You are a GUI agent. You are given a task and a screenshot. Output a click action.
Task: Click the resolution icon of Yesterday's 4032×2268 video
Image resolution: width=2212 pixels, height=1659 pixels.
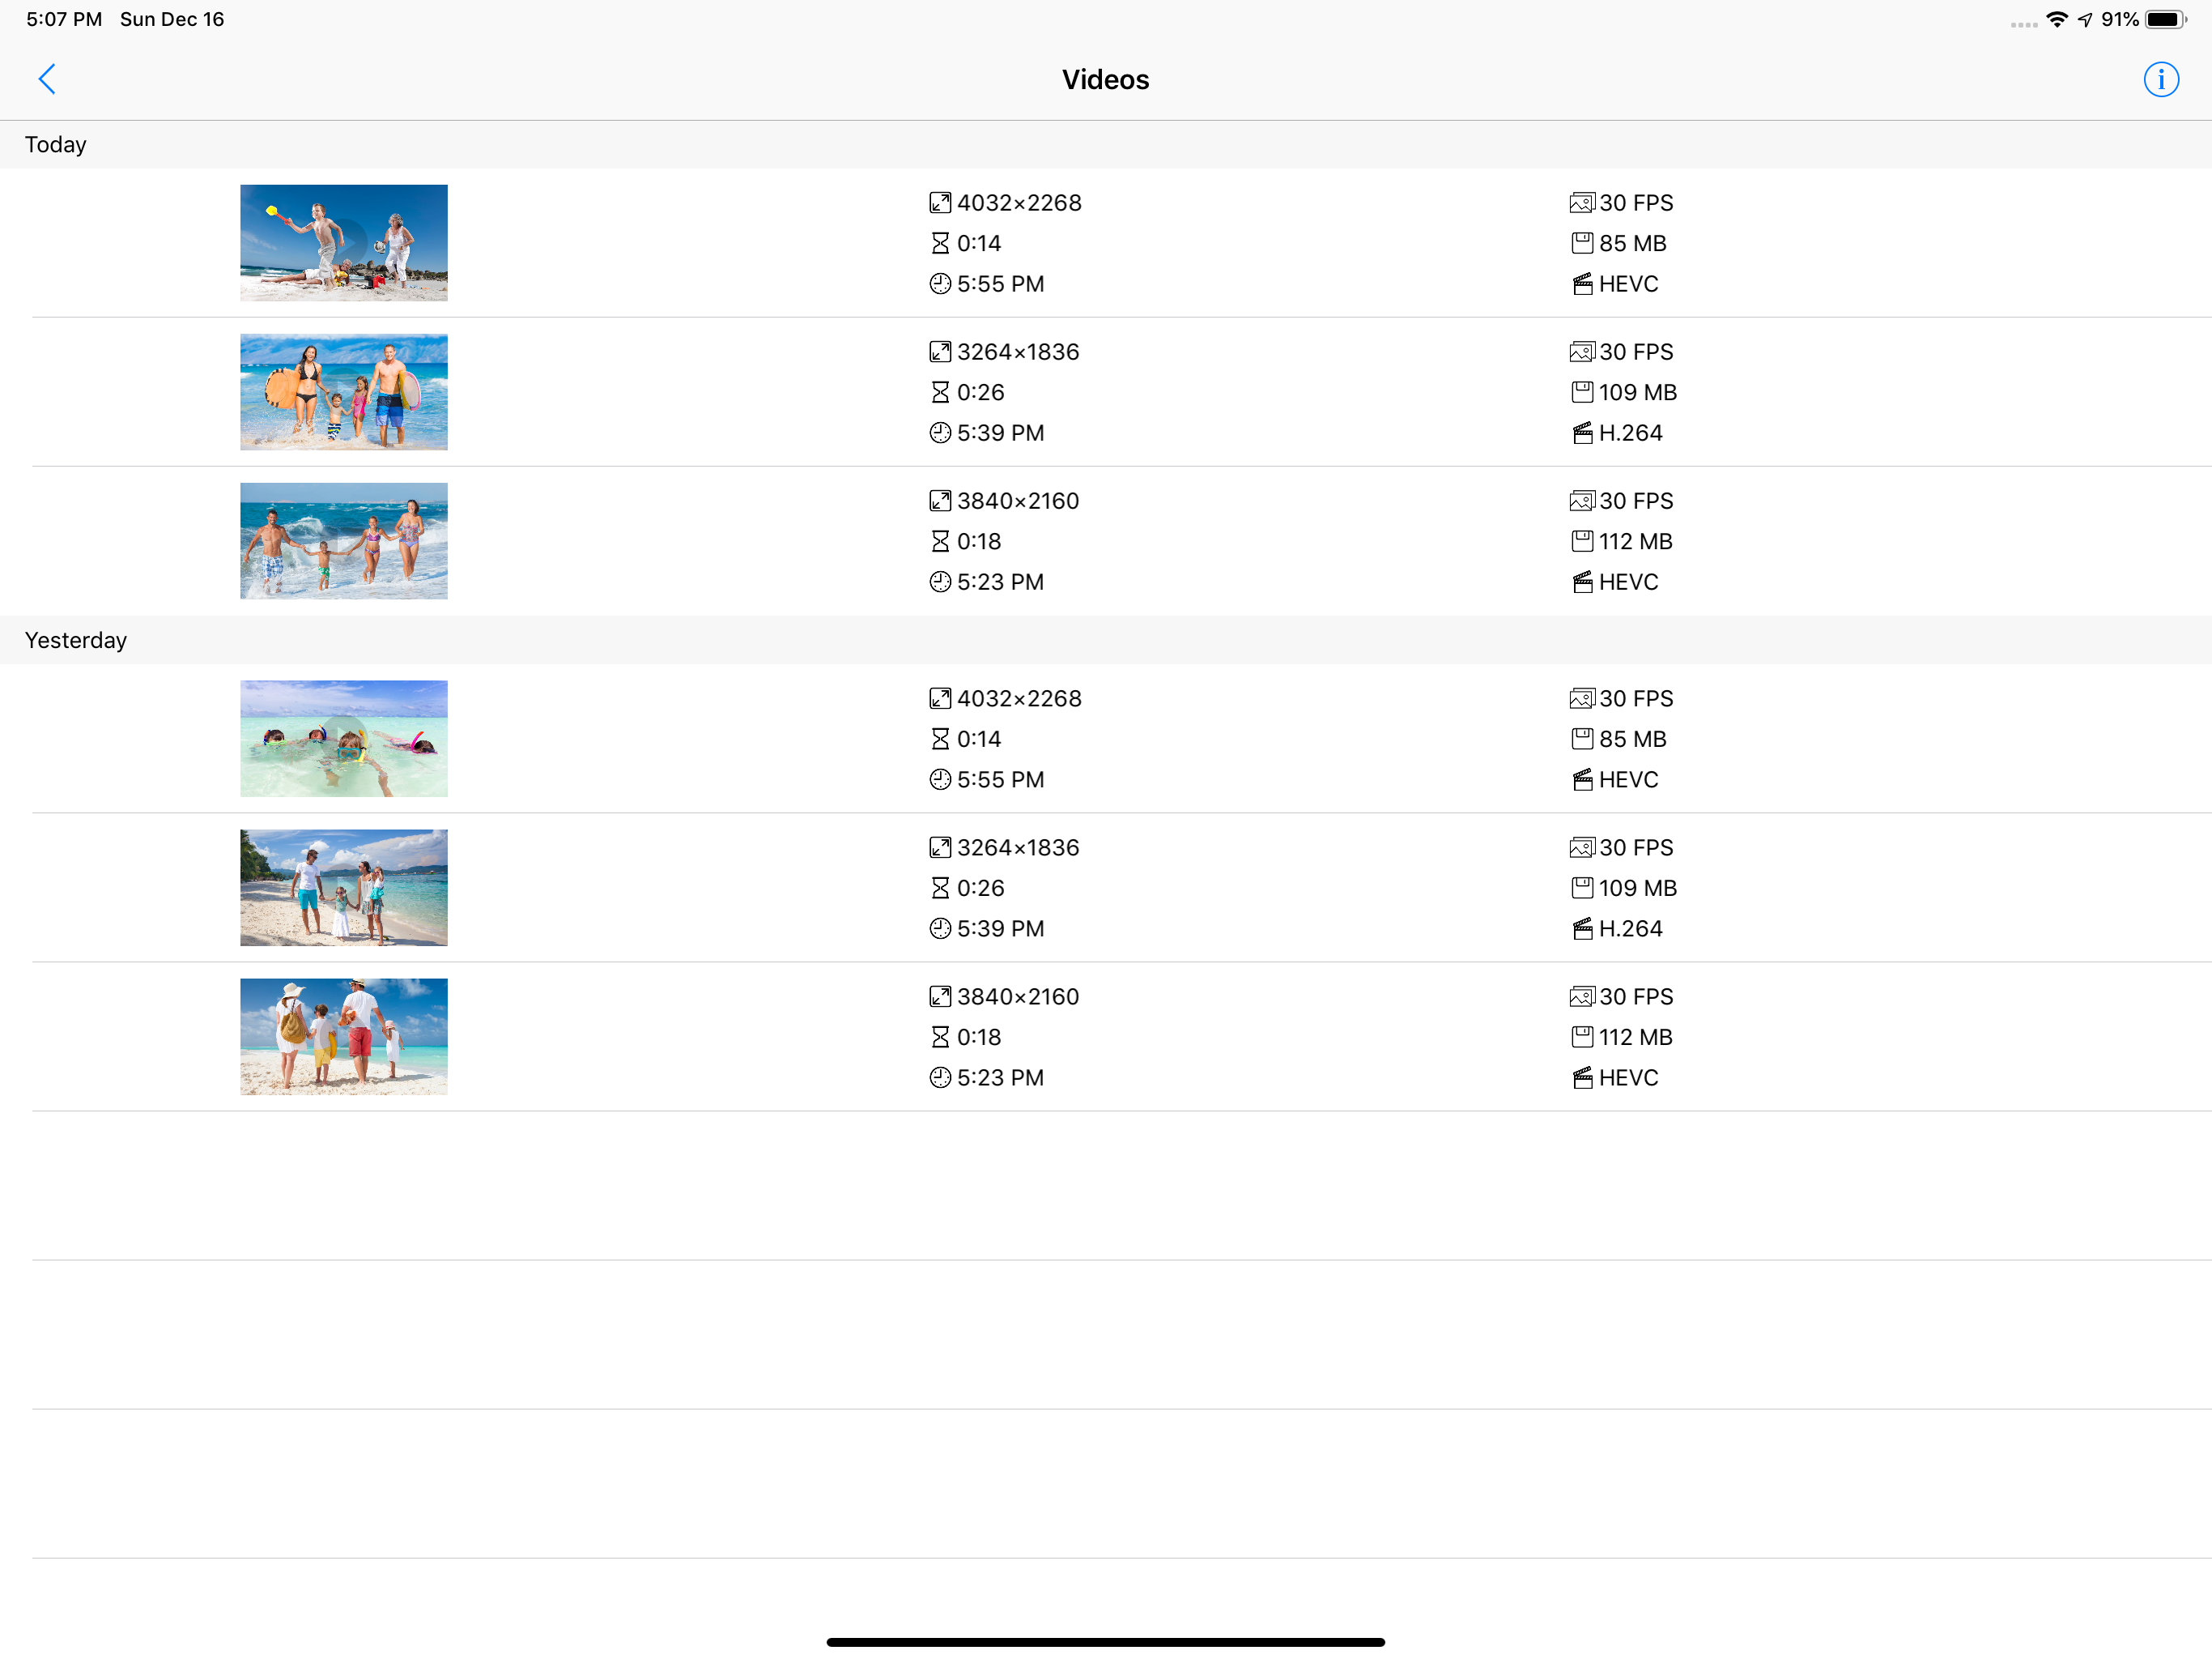(x=939, y=697)
